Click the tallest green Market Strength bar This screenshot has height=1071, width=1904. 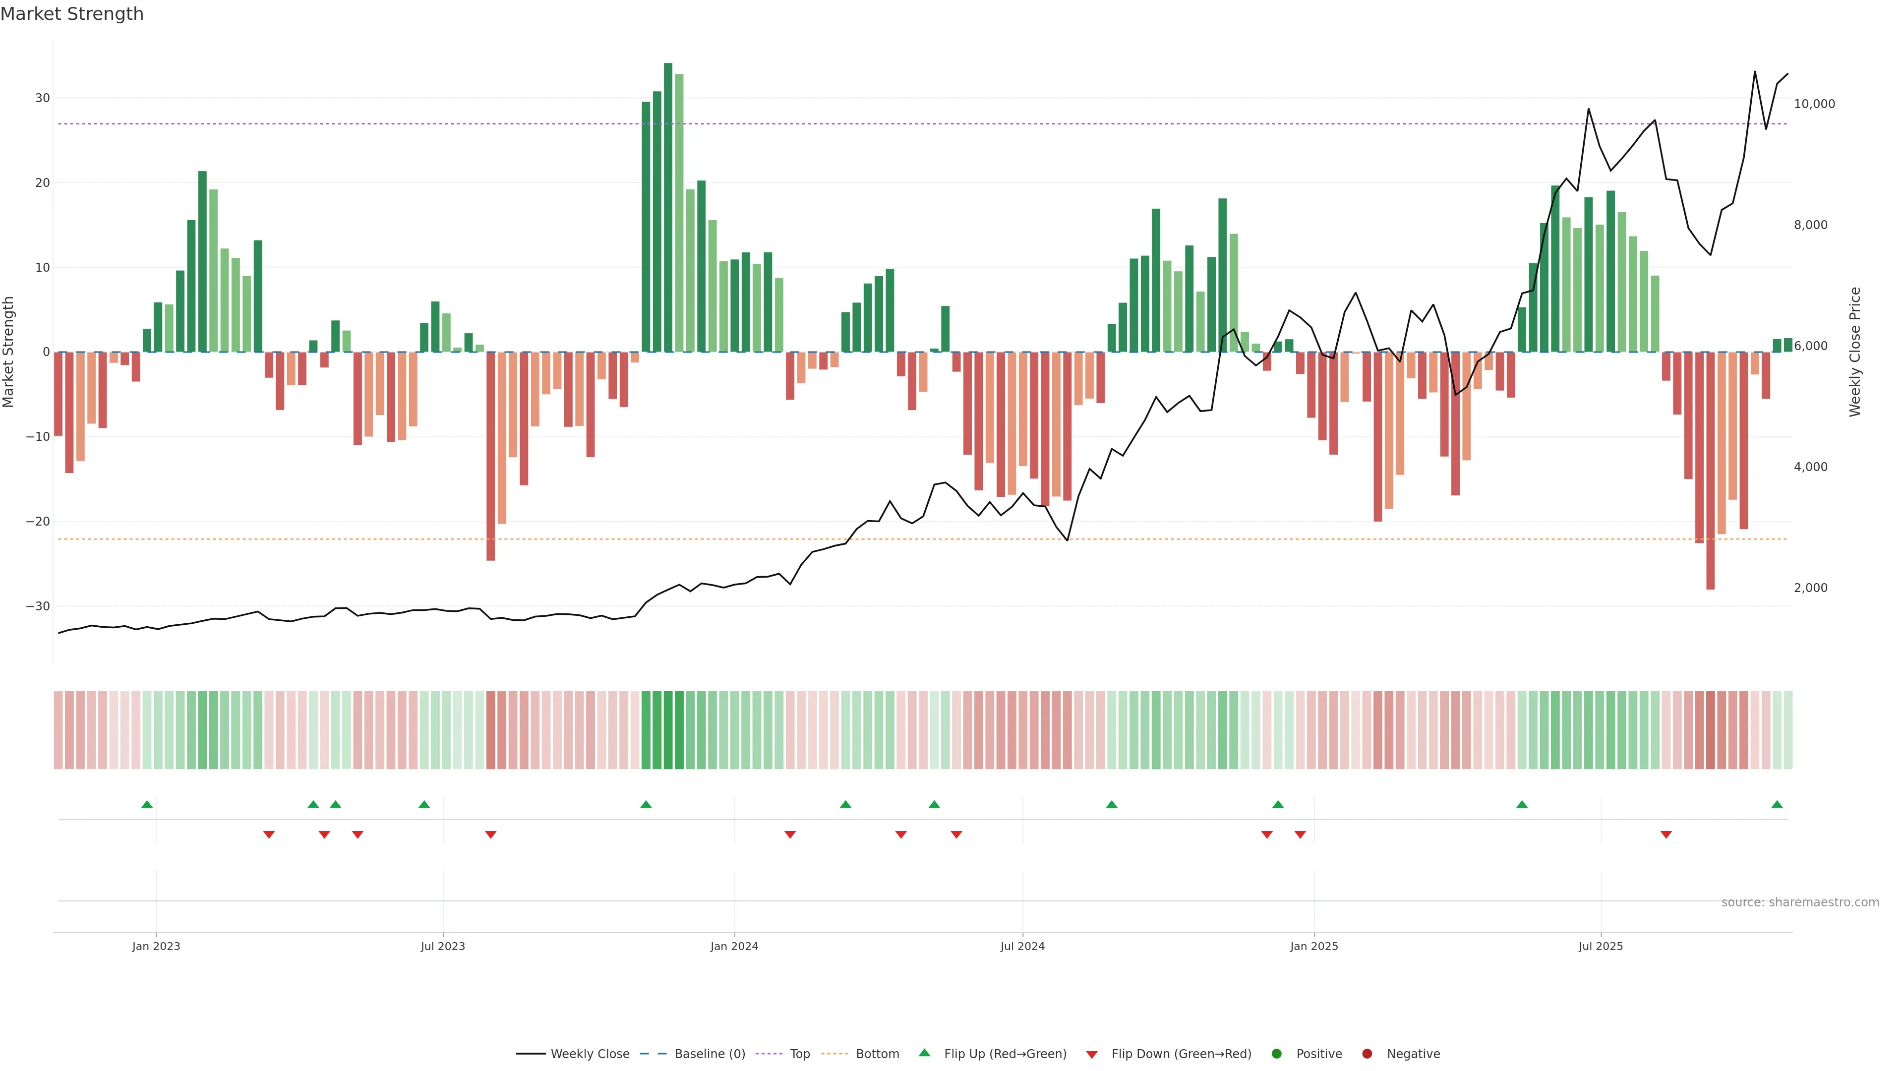pos(668,207)
